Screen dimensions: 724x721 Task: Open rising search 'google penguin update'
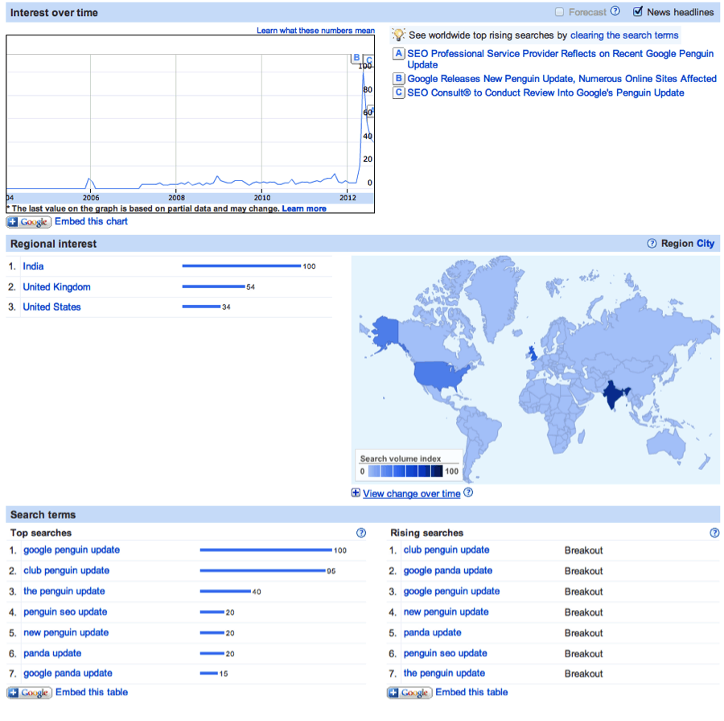tap(451, 591)
